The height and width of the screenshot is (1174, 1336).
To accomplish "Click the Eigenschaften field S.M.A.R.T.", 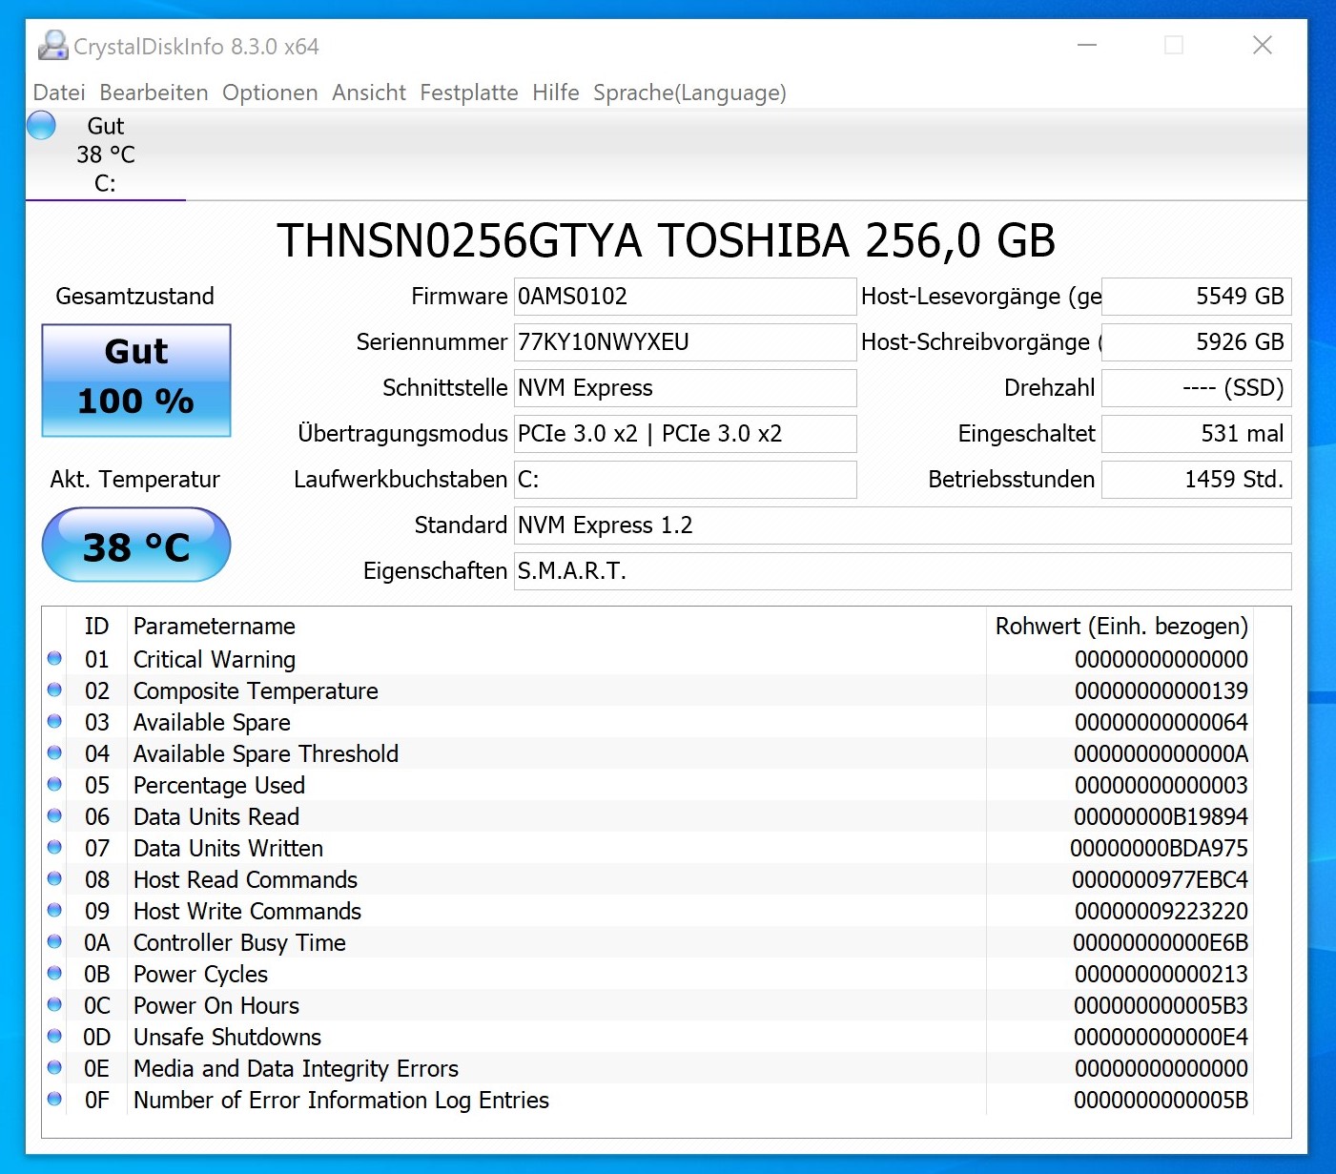I will tap(902, 571).
